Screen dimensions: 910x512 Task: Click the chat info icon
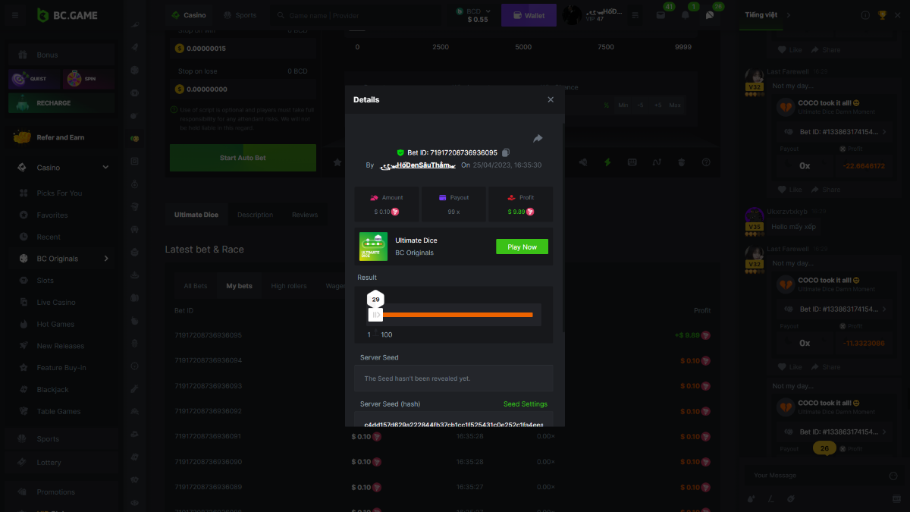[x=865, y=15]
